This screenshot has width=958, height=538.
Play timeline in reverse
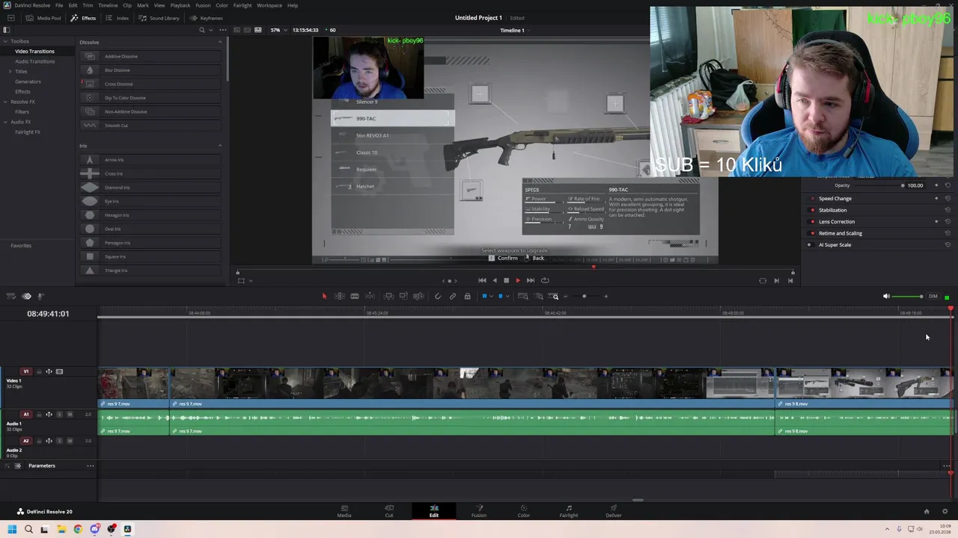click(x=494, y=280)
